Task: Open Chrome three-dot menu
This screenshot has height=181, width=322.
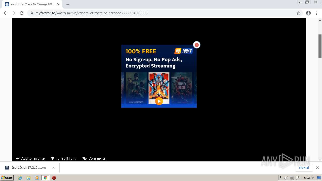Action: point(317,13)
